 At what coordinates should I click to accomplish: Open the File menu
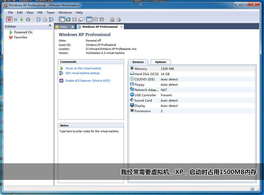(x=11, y=12)
